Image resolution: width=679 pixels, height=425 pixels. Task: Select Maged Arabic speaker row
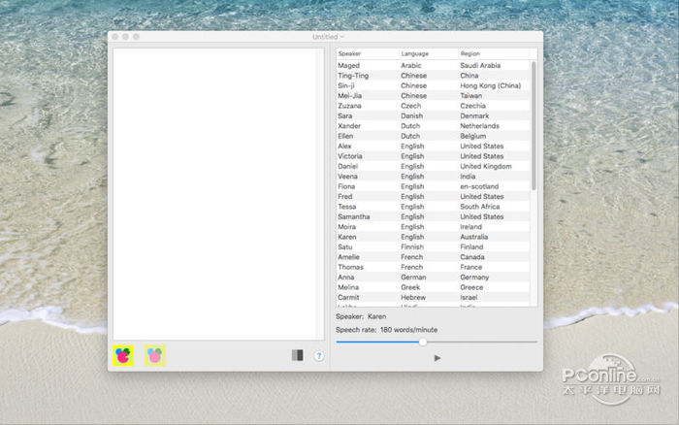(433, 65)
